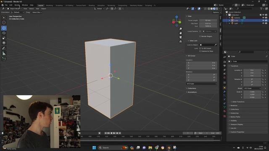Select the Select Box tool in toolbar
The height and width of the screenshot is (151, 269).
point(4,18)
